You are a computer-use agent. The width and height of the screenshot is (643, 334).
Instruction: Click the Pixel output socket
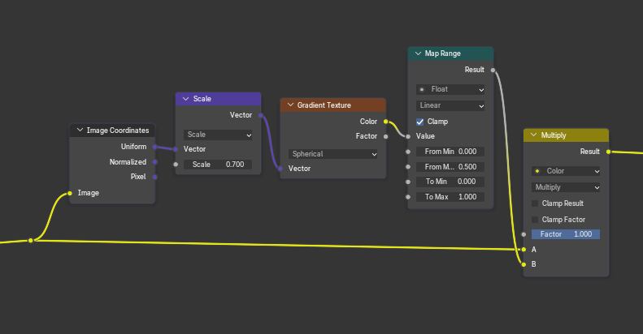click(x=154, y=177)
